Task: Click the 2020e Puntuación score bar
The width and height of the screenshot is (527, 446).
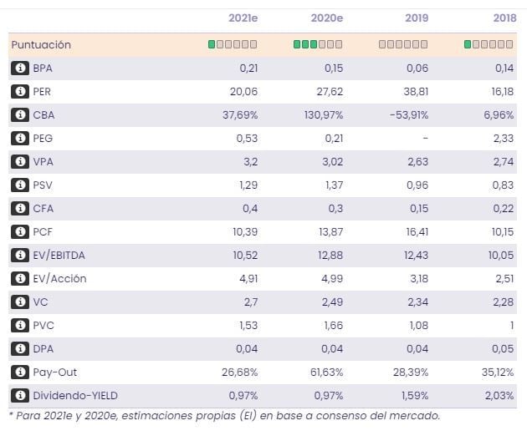Action: (318, 44)
